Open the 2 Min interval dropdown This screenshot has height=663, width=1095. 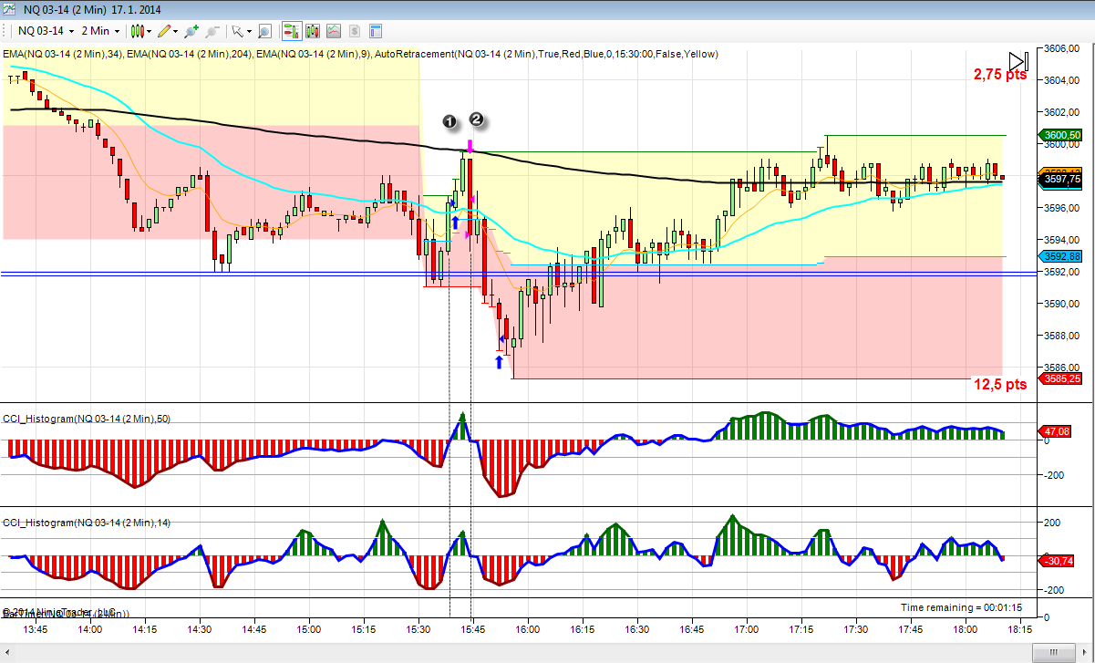[x=100, y=31]
